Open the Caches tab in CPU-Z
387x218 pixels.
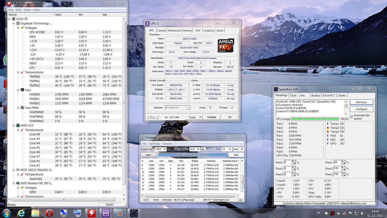161,31
